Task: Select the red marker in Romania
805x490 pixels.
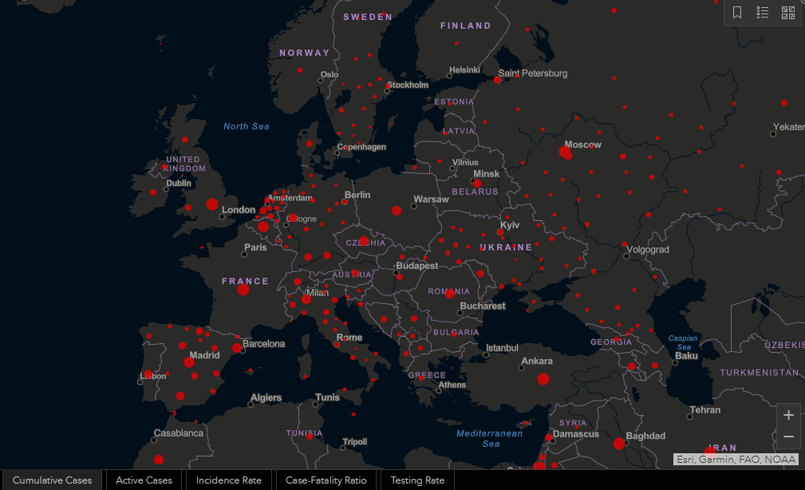Action: point(450,294)
